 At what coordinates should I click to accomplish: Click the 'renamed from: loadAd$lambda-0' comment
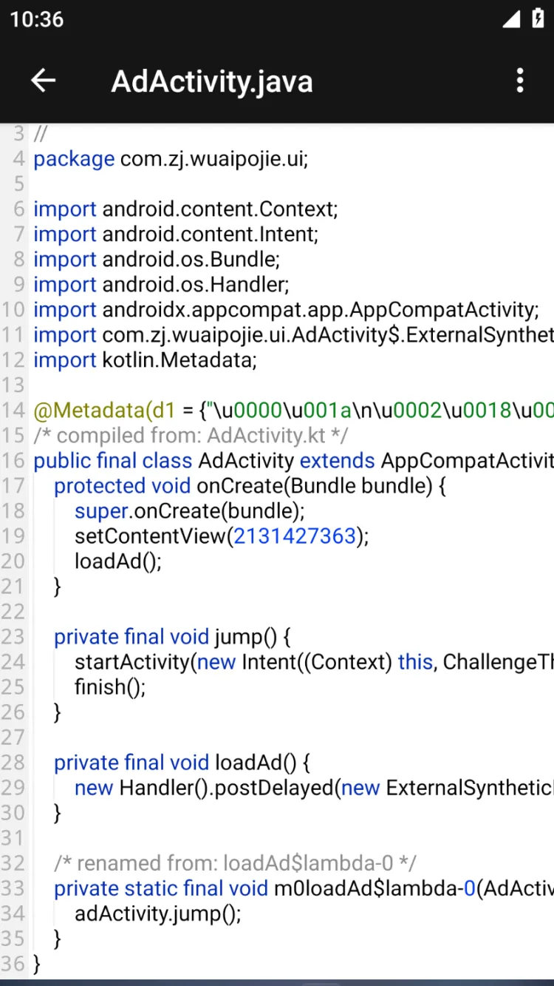[x=235, y=863]
